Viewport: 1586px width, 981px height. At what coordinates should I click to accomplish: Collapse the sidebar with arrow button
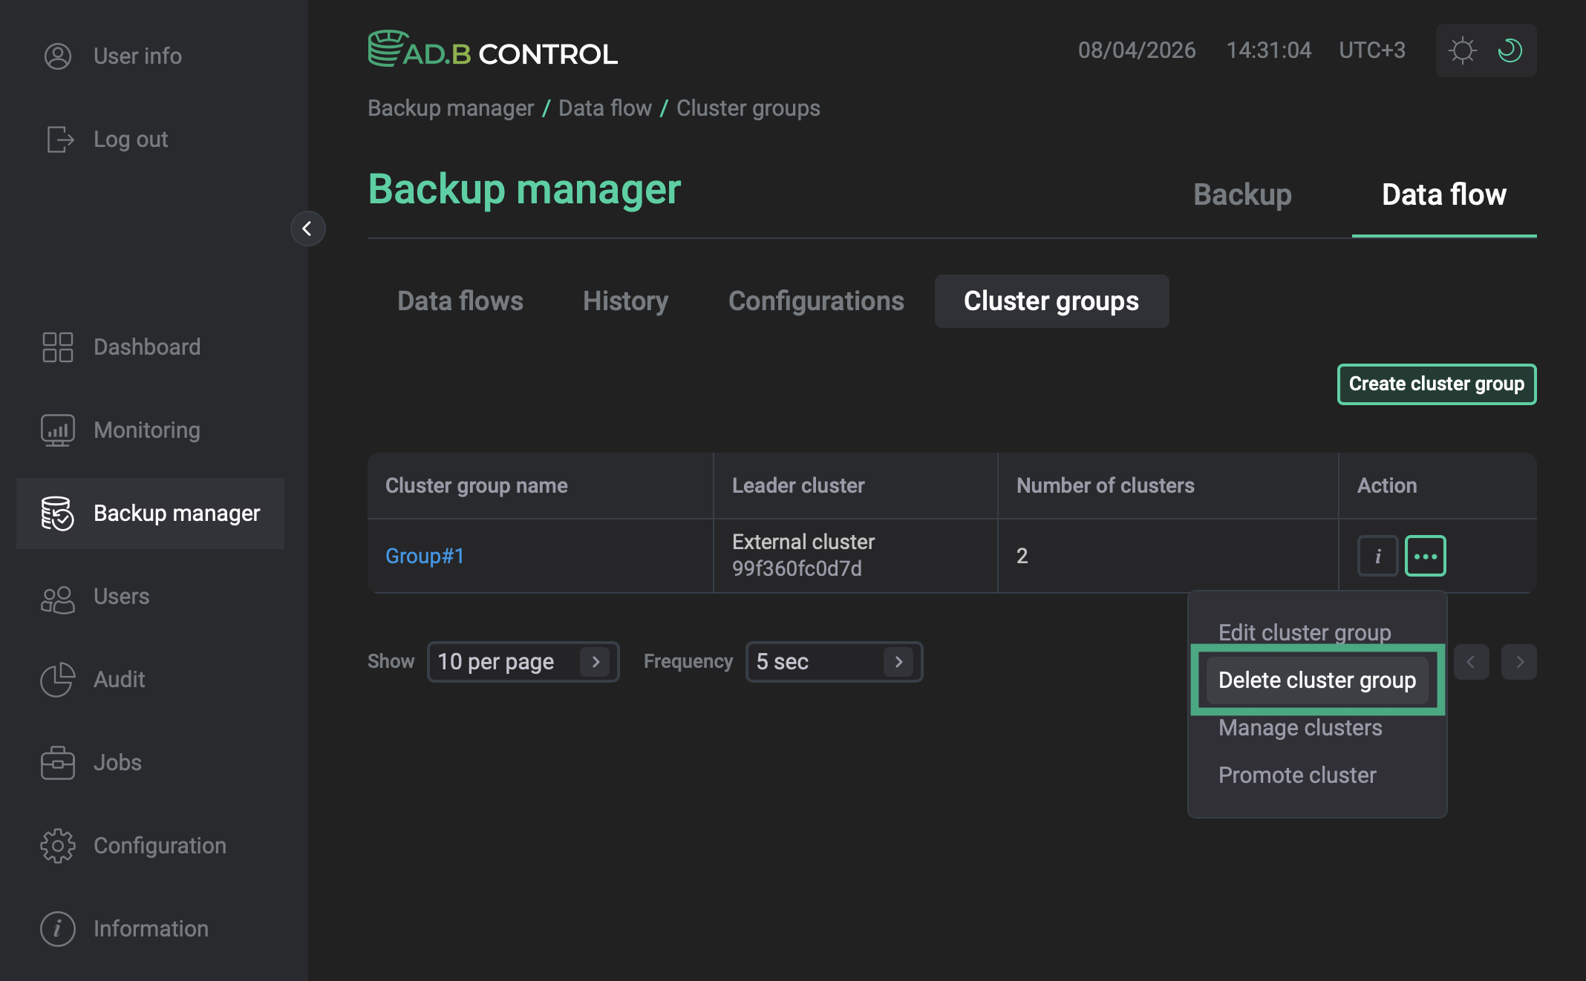click(x=307, y=229)
